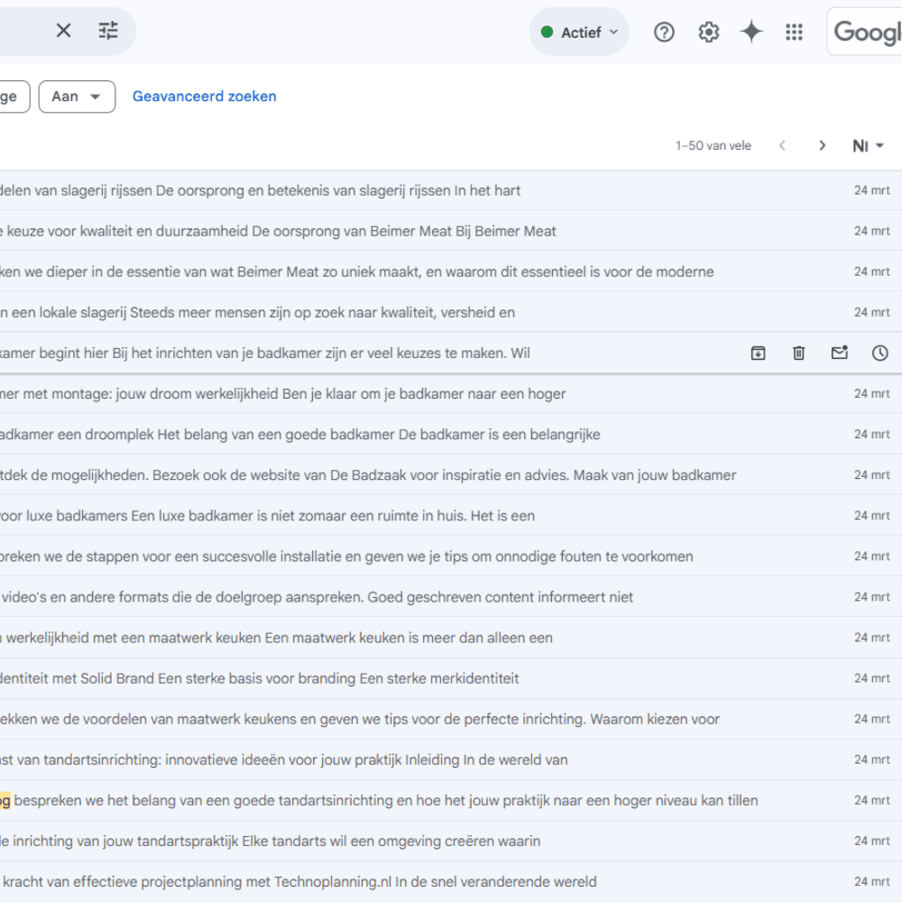
Task: Click '24 mrt' date on Technoplanning row
Action: tap(871, 881)
